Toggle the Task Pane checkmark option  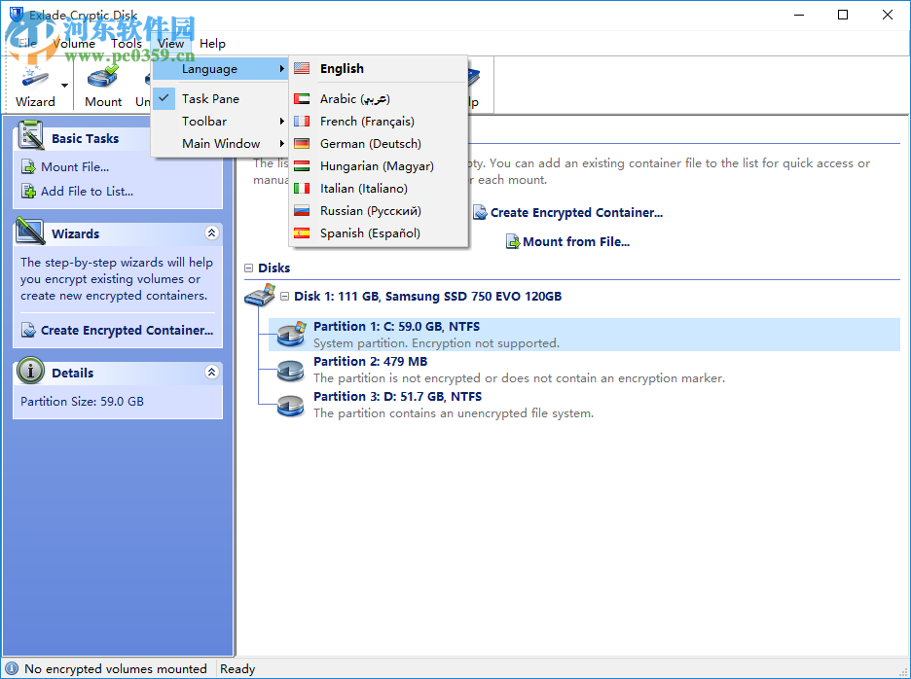coord(220,99)
